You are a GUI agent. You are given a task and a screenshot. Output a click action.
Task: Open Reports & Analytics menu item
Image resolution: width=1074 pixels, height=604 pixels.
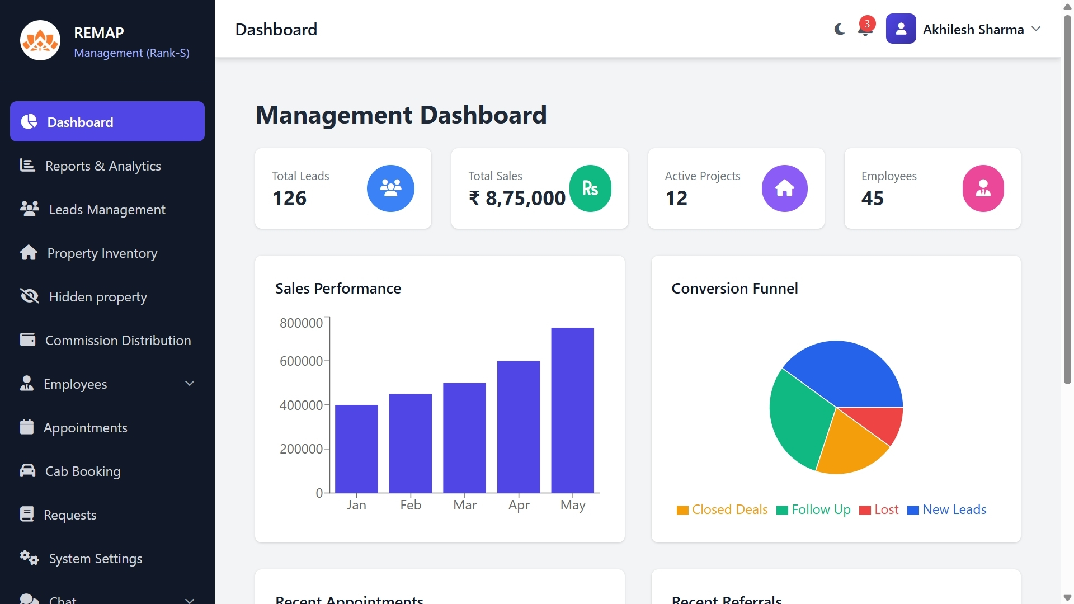coord(103,166)
